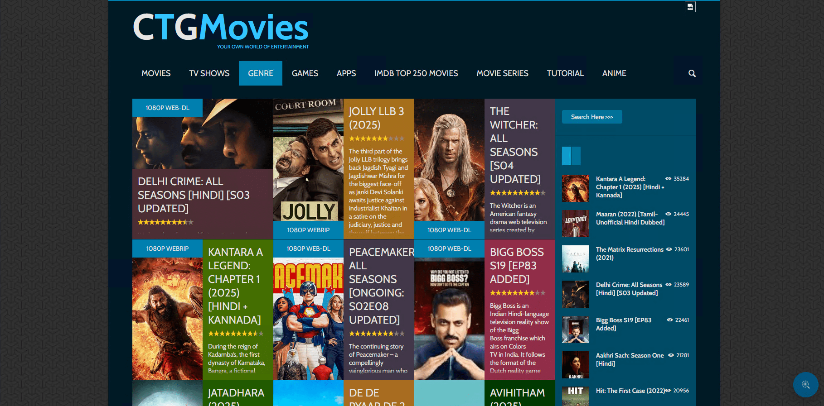Open Peacemaker All Seasons title
This screenshot has height=406, width=824.
(x=381, y=286)
